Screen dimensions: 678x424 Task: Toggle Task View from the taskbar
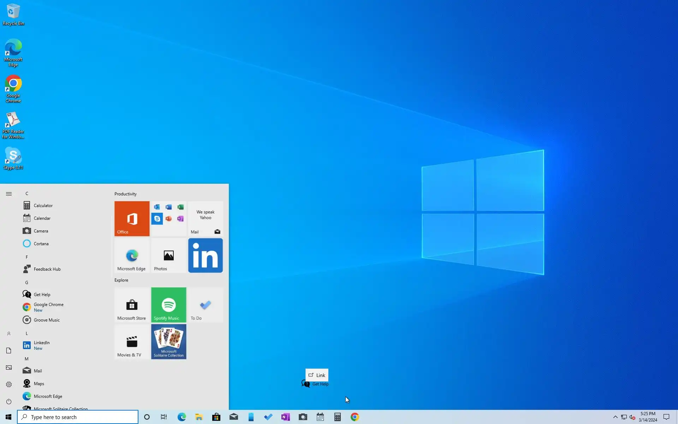point(163,417)
